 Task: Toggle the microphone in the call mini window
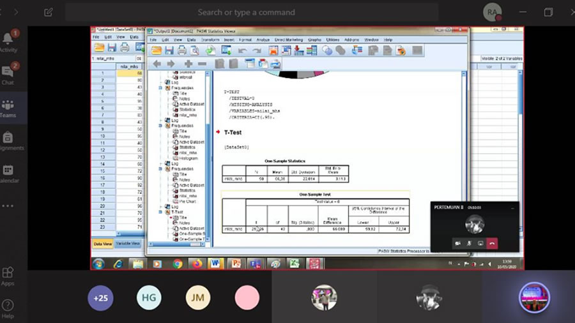(x=468, y=243)
